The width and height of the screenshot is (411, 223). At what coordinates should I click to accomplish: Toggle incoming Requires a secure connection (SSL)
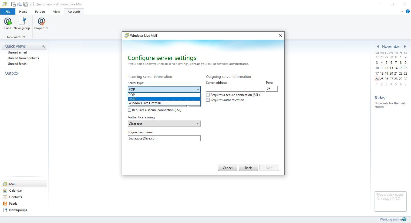130,110
